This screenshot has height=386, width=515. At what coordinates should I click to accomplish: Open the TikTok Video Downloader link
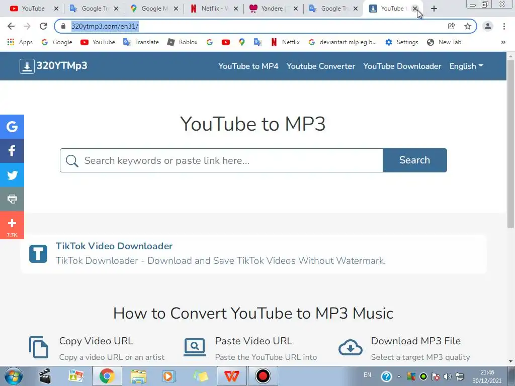click(x=114, y=246)
